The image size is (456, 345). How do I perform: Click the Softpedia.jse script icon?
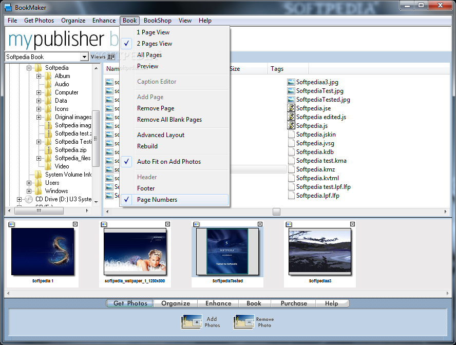291,108
